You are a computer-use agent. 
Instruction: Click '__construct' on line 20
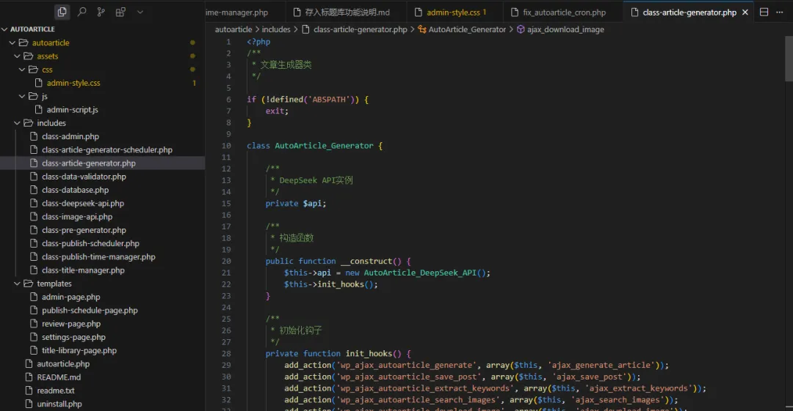pyautogui.click(x=368, y=261)
